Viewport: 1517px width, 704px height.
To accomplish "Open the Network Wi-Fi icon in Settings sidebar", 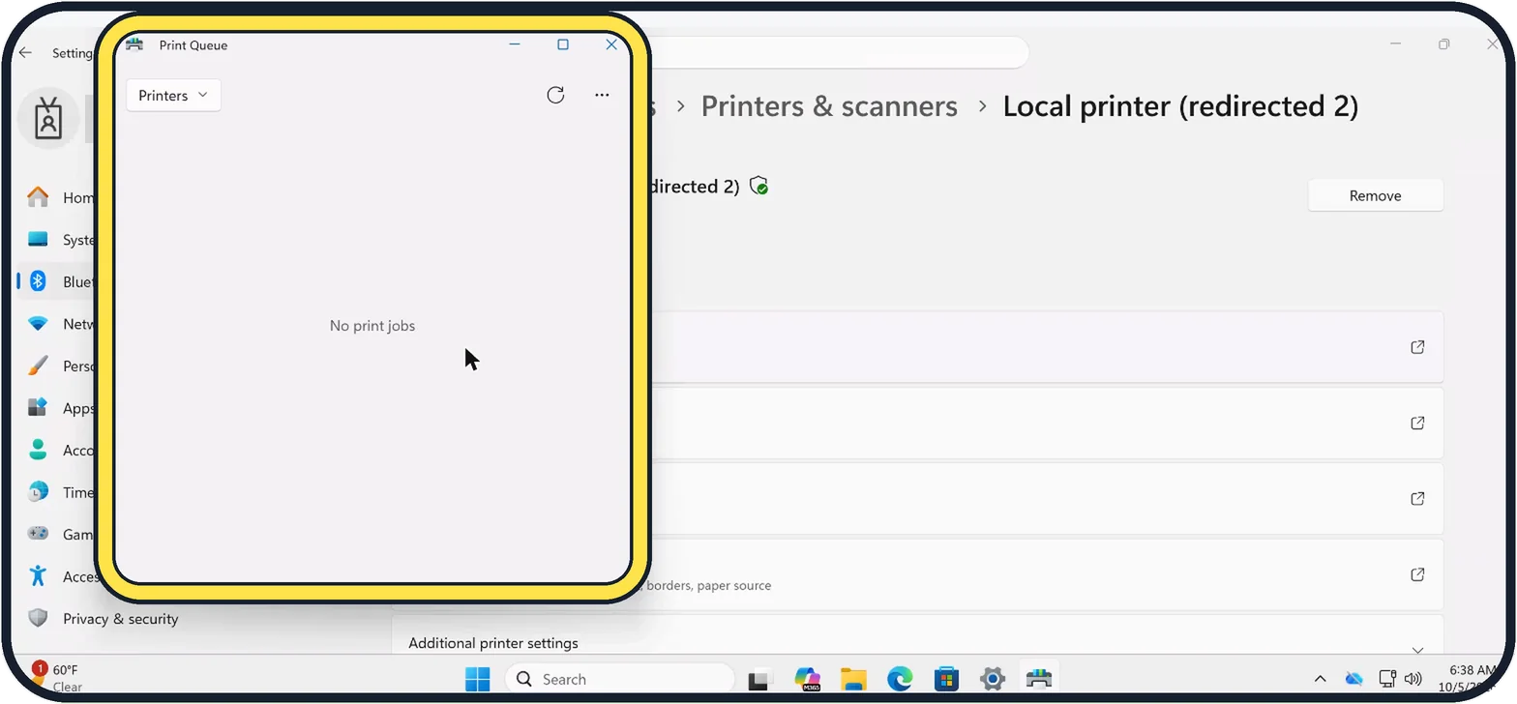I will tap(38, 324).
